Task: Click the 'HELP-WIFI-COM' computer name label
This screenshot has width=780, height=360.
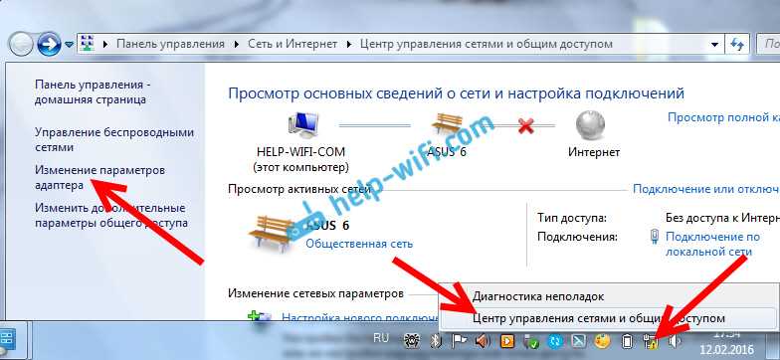Action: coord(300,151)
